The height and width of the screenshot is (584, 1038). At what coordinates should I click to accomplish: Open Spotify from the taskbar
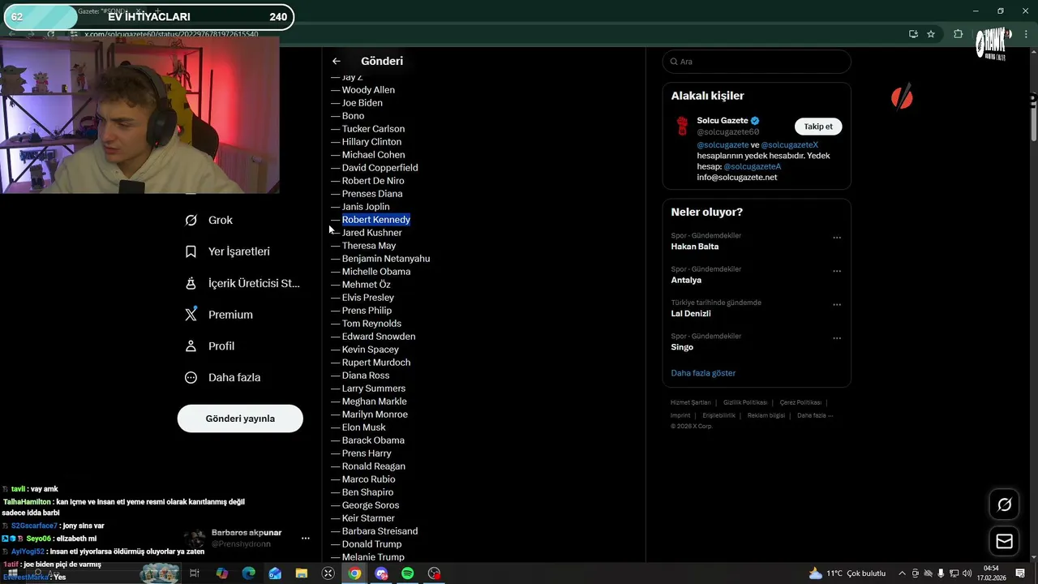pyautogui.click(x=408, y=573)
